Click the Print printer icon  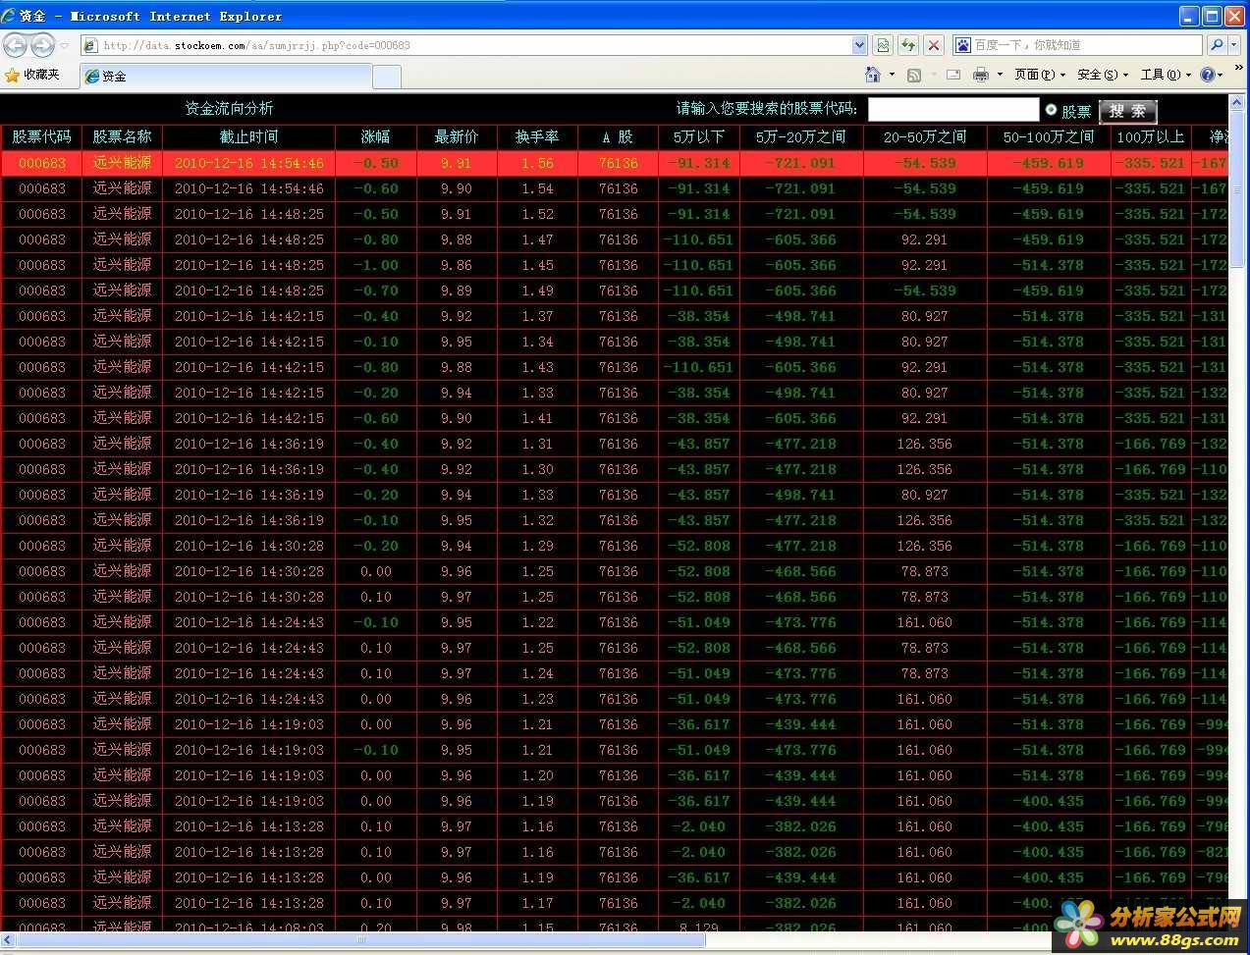[x=981, y=75]
